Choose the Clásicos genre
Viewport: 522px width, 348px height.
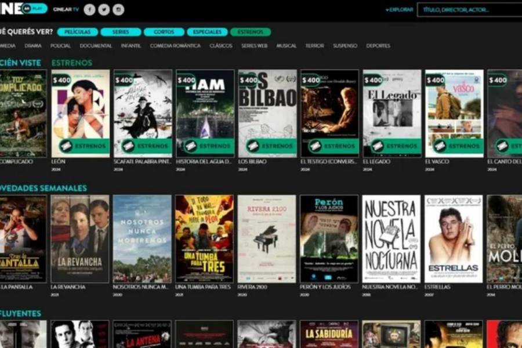221,46
